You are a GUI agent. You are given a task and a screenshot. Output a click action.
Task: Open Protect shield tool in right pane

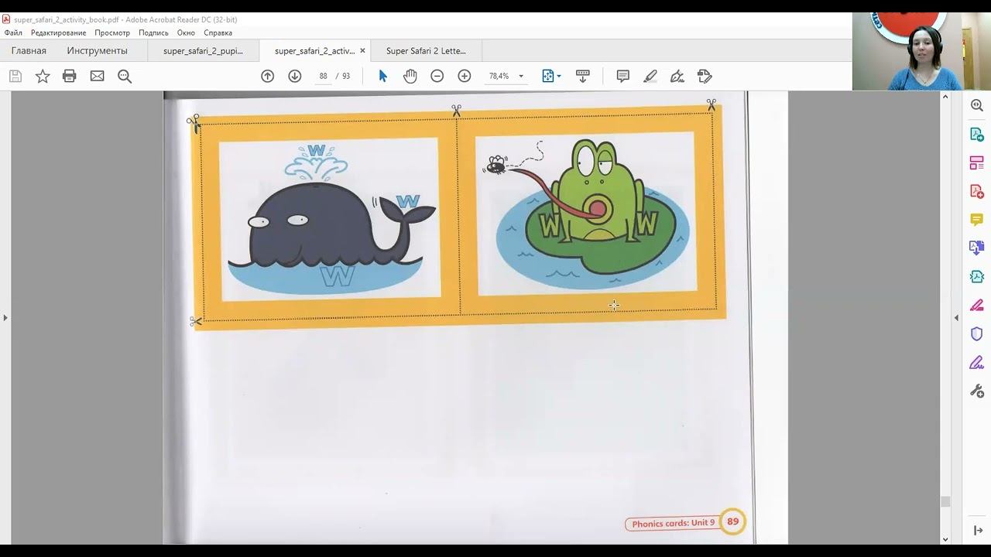coord(977,334)
